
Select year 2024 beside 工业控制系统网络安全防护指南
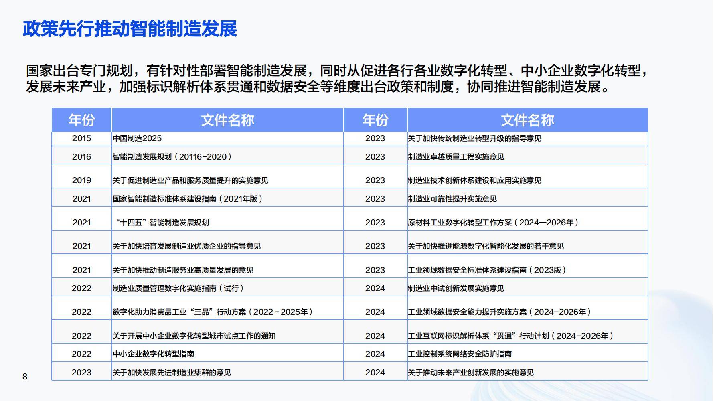click(375, 353)
